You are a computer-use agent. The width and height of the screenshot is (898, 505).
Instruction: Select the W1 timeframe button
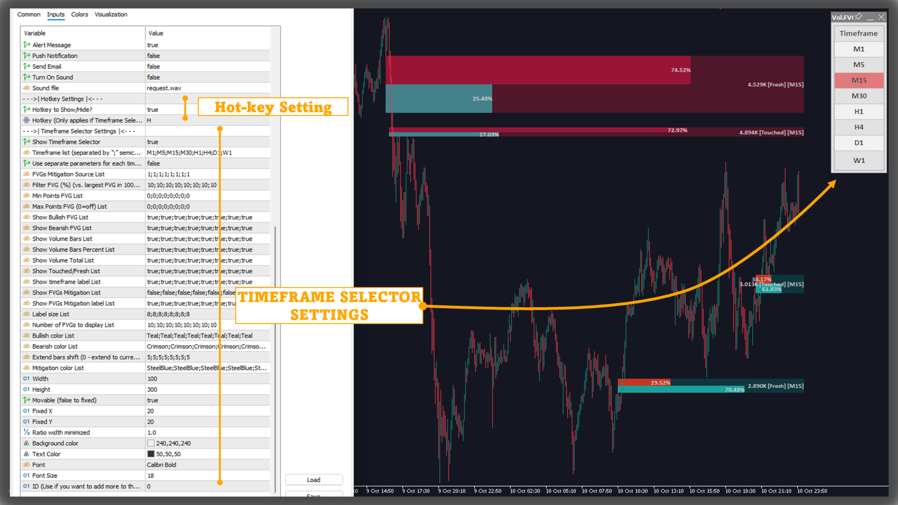(859, 160)
